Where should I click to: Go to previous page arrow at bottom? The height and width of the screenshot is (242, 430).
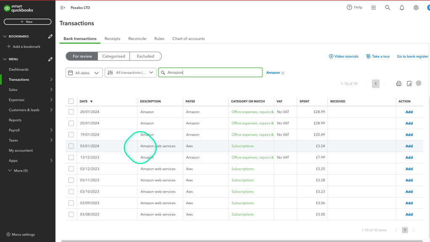(396, 230)
